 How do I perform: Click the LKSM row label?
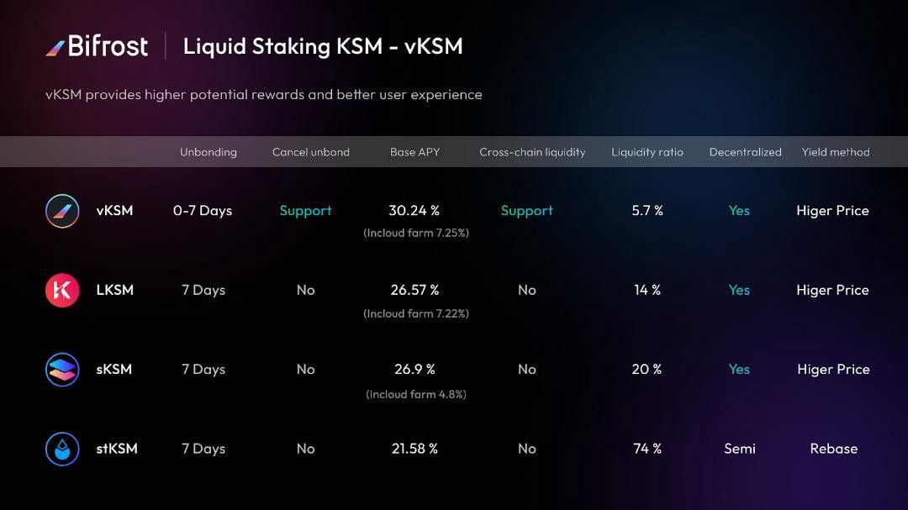(114, 290)
